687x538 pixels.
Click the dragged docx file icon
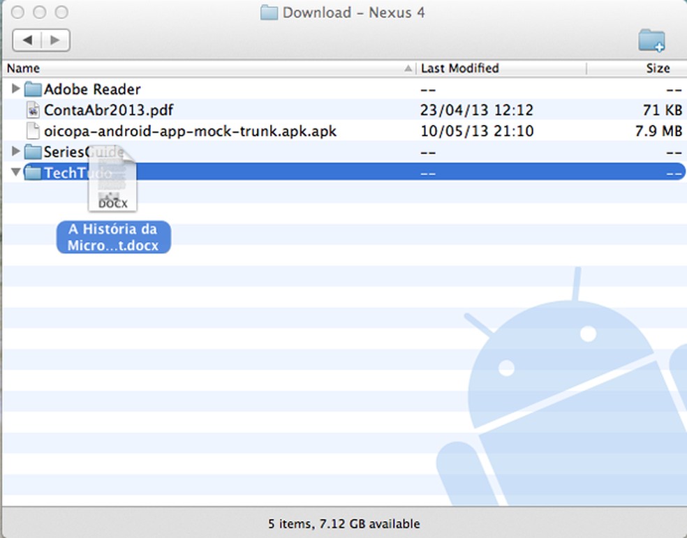click(112, 179)
